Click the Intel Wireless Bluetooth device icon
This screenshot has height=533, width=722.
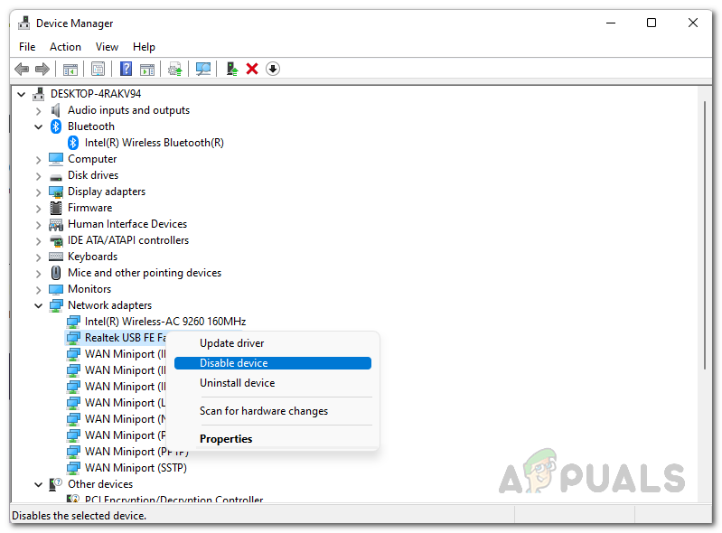[73, 143]
